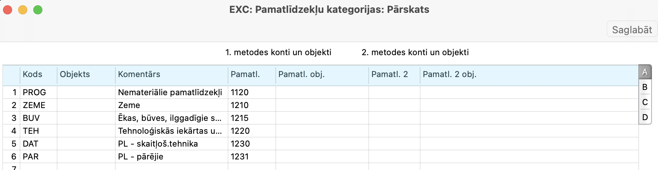Switch to tab B of columns
This screenshot has width=658, height=170.
click(x=645, y=87)
